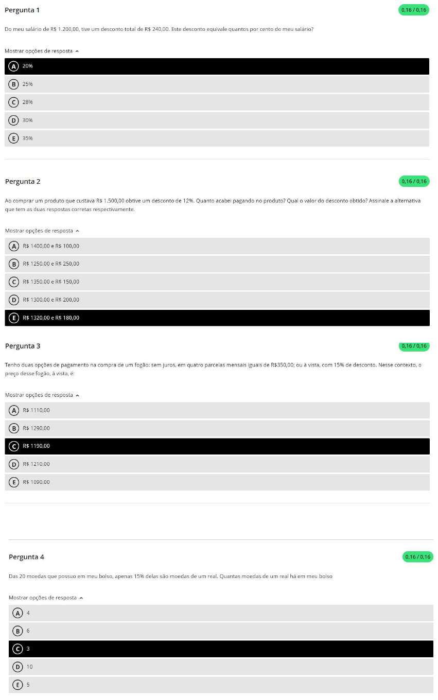Click circle icon C for R$ 1350,00 e R$ 150,00

[x=14, y=282]
